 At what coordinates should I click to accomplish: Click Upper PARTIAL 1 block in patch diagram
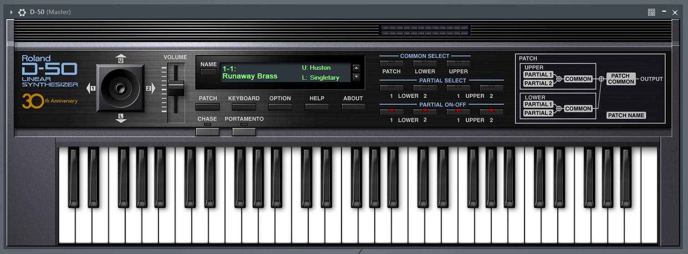pyautogui.click(x=538, y=75)
